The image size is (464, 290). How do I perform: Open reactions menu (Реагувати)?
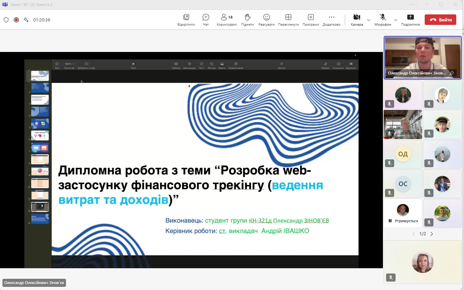click(x=266, y=20)
